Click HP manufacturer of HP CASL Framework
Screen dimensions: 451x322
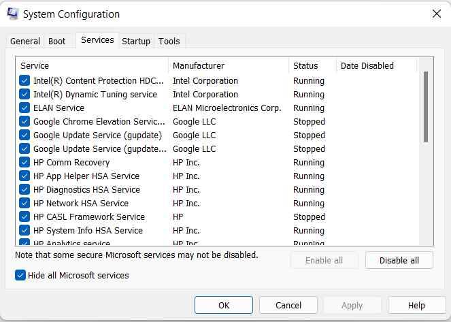pos(178,216)
